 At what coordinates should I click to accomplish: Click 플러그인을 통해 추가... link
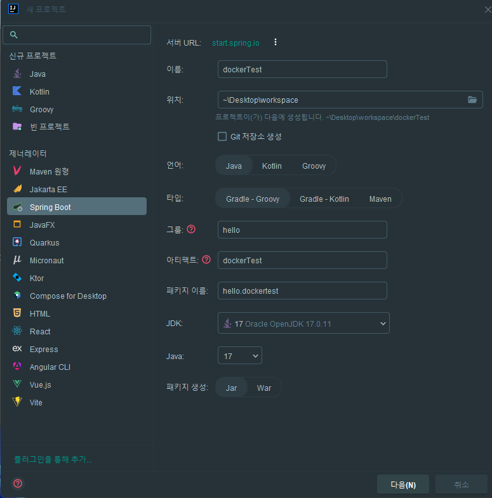53,459
